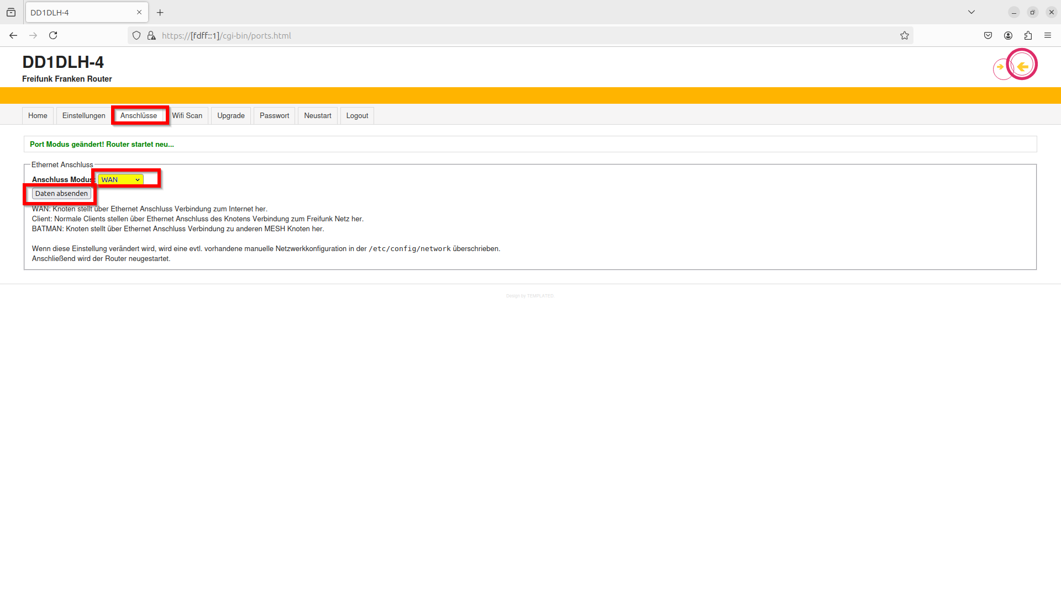This screenshot has height=596, width=1061.
Task: Open the extensions puzzle icon
Action: (1028, 35)
